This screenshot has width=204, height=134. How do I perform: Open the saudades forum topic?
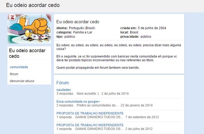(x=64, y=90)
